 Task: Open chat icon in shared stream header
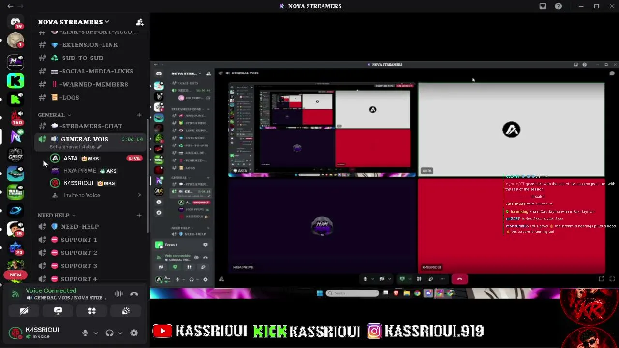pos(612,73)
